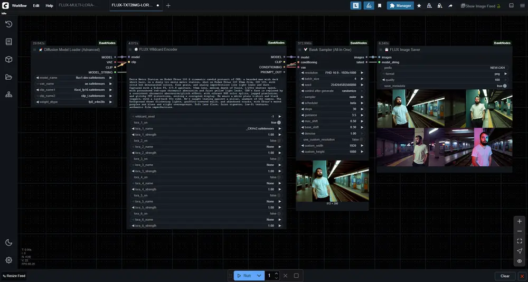
Task: Click the Clear button
Action: pos(505,276)
